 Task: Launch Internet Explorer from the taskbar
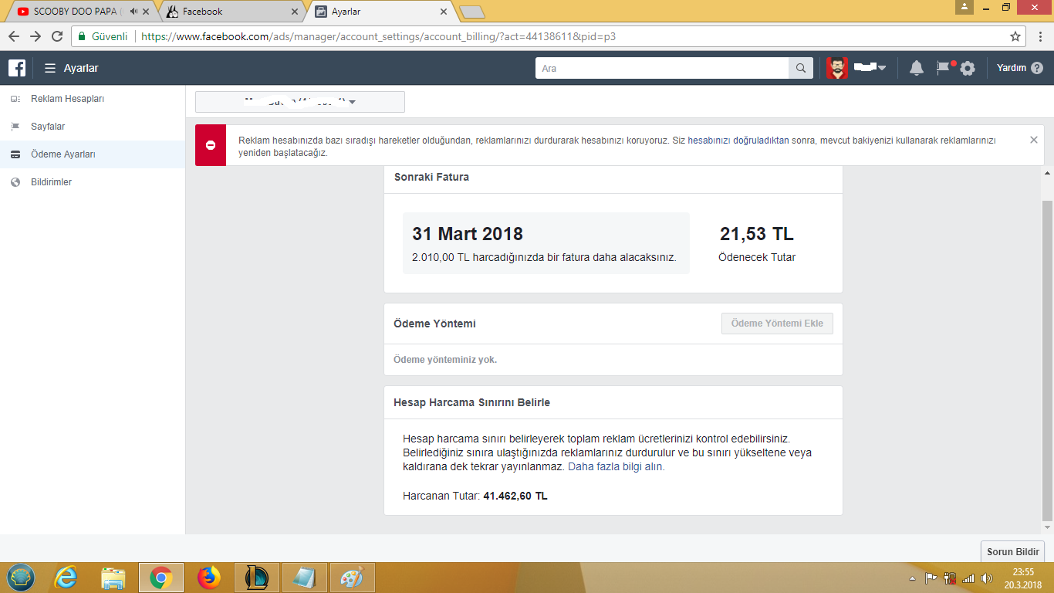[x=66, y=578]
